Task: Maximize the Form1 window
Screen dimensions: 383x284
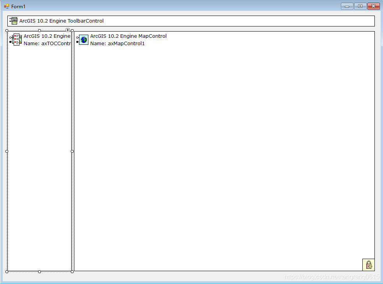Action: coord(360,6)
